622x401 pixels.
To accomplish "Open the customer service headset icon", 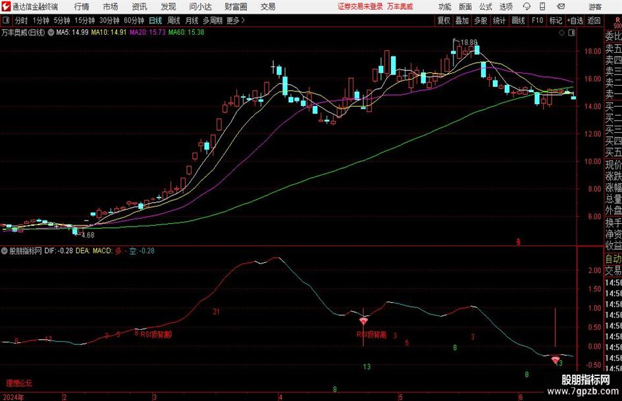I will click(x=527, y=7).
